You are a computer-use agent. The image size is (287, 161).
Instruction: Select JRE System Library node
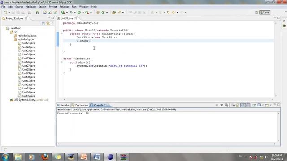pyautogui.click(x=29, y=100)
